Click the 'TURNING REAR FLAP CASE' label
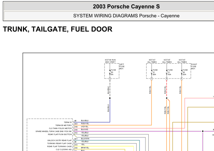The width and height of the screenshot is (214, 151). click(59, 143)
